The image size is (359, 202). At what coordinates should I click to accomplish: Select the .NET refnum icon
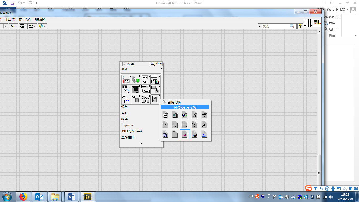194,134
